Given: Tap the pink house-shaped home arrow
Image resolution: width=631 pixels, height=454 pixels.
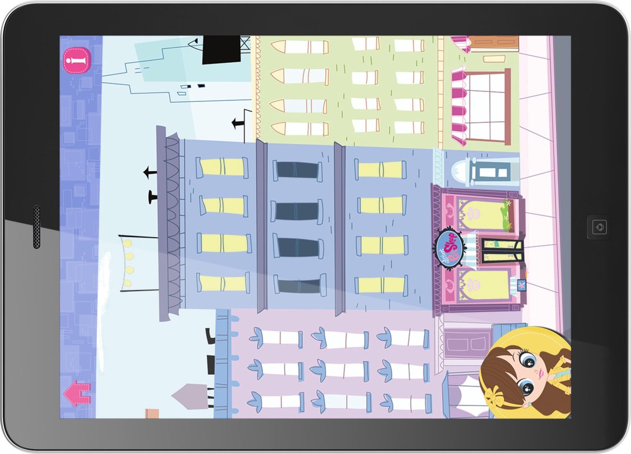Looking at the screenshot, I should click(x=77, y=394).
